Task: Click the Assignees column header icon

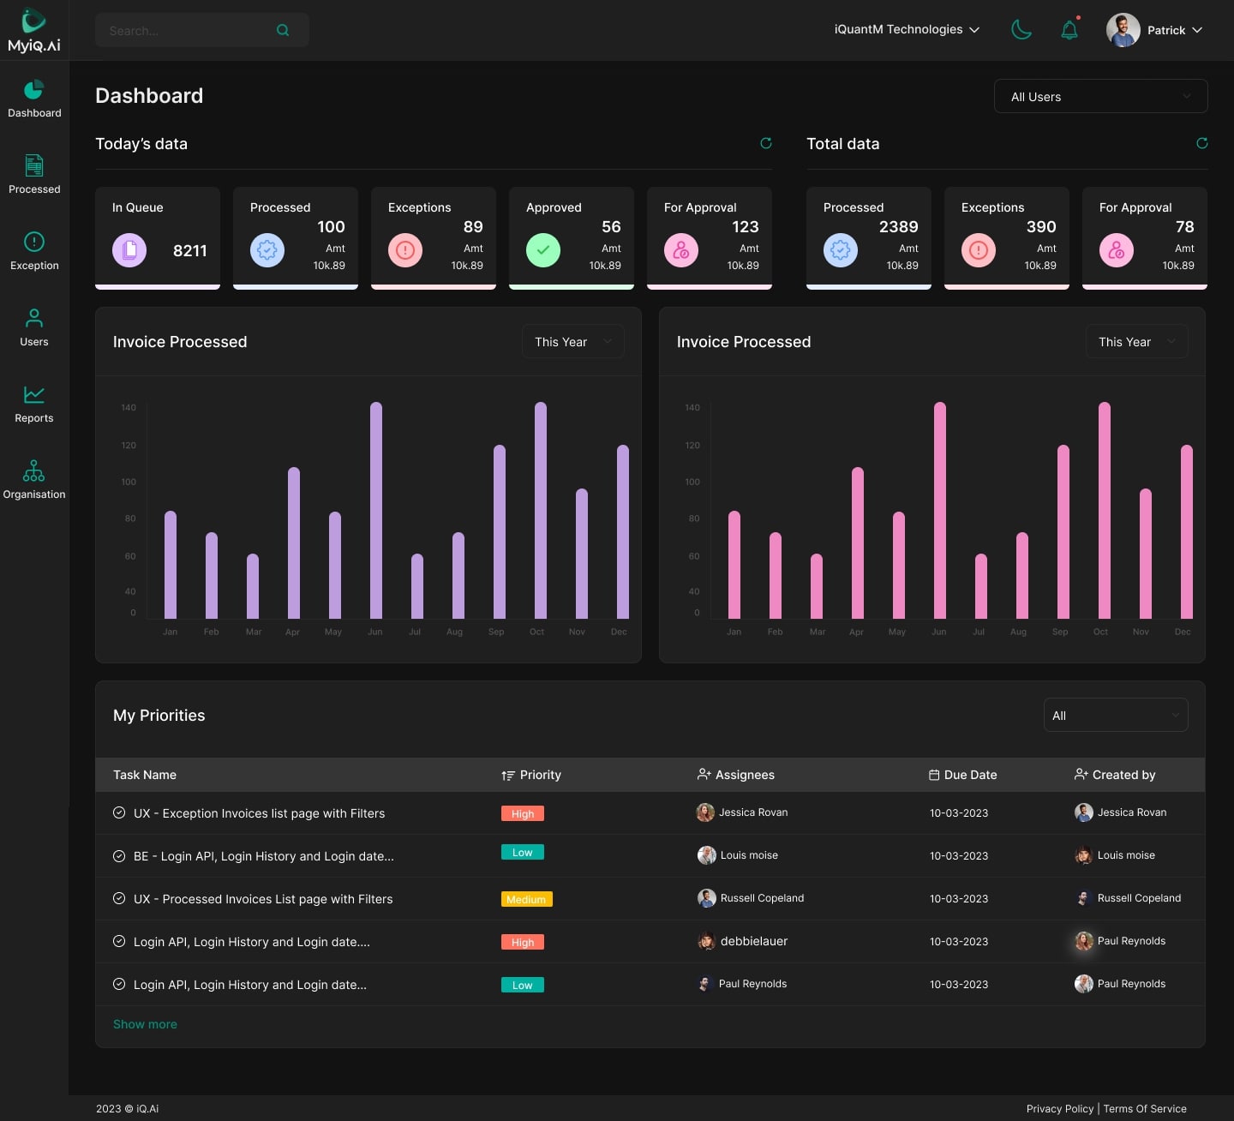Action: [x=704, y=774]
